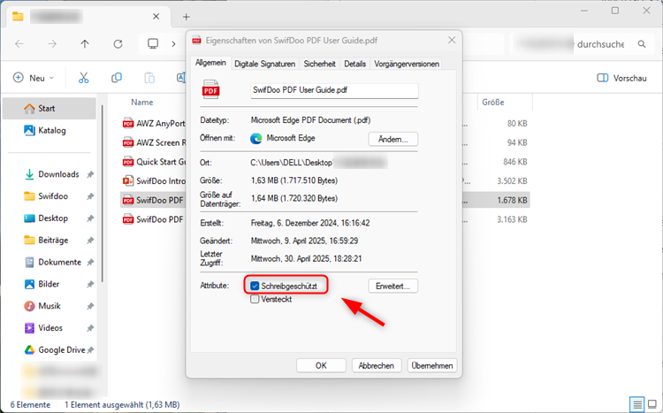Confirm the dialog with OK
This screenshot has height=413, width=663.
321,365
